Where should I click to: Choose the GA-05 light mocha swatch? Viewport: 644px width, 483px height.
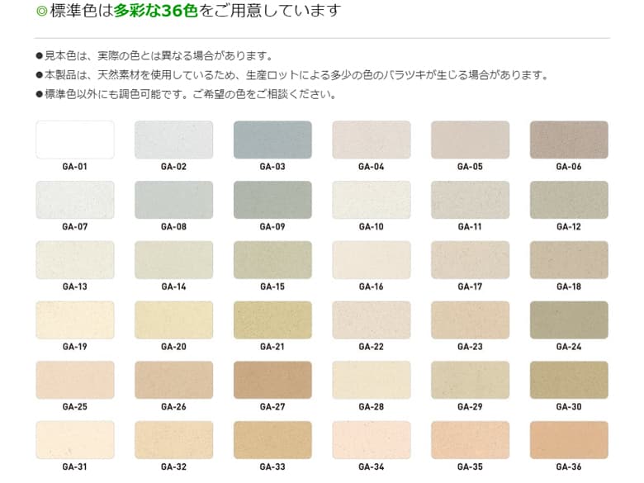click(470, 140)
